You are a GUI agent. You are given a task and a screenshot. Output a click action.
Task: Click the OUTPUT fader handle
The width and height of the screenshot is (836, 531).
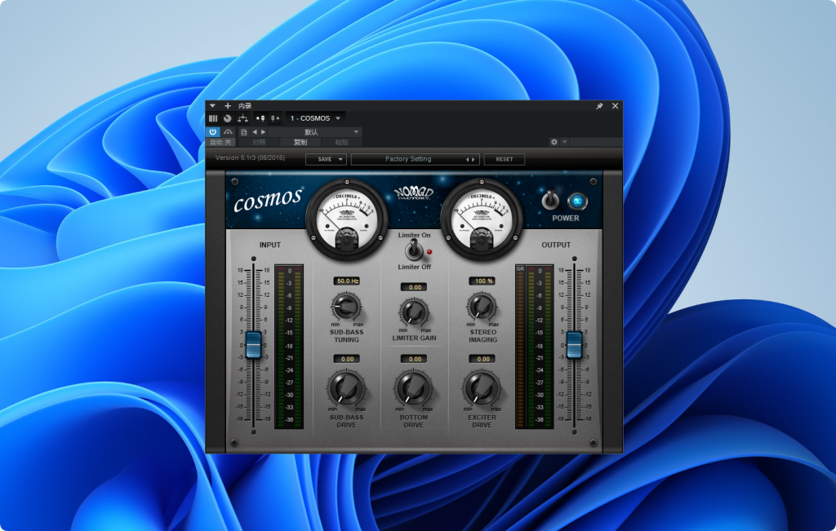[x=574, y=344]
